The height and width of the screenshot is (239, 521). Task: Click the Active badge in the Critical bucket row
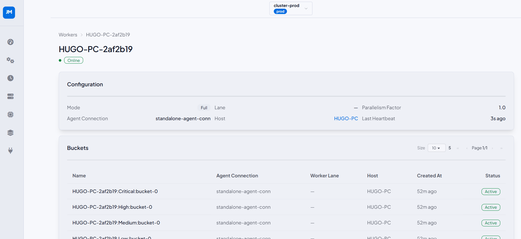pyautogui.click(x=491, y=192)
